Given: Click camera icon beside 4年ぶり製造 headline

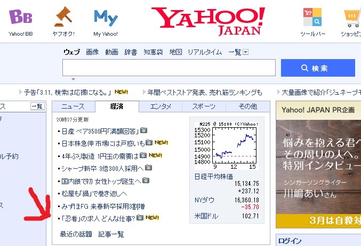Looking at the screenshot, I should tap(143, 155).
